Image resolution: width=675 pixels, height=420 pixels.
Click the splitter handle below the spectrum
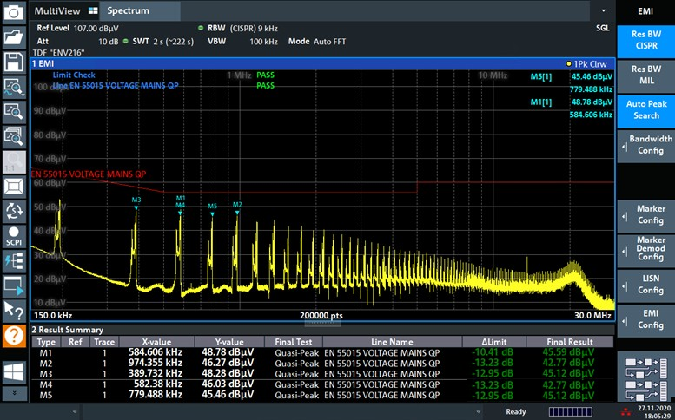pyautogui.click(x=321, y=323)
